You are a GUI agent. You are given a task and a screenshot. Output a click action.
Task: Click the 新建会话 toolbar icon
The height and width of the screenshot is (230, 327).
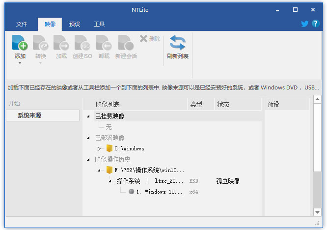pos(126,43)
